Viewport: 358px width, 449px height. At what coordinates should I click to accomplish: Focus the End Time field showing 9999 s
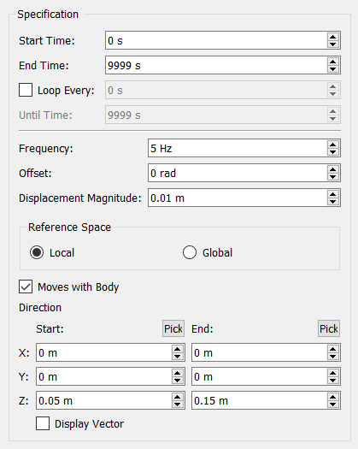216,65
